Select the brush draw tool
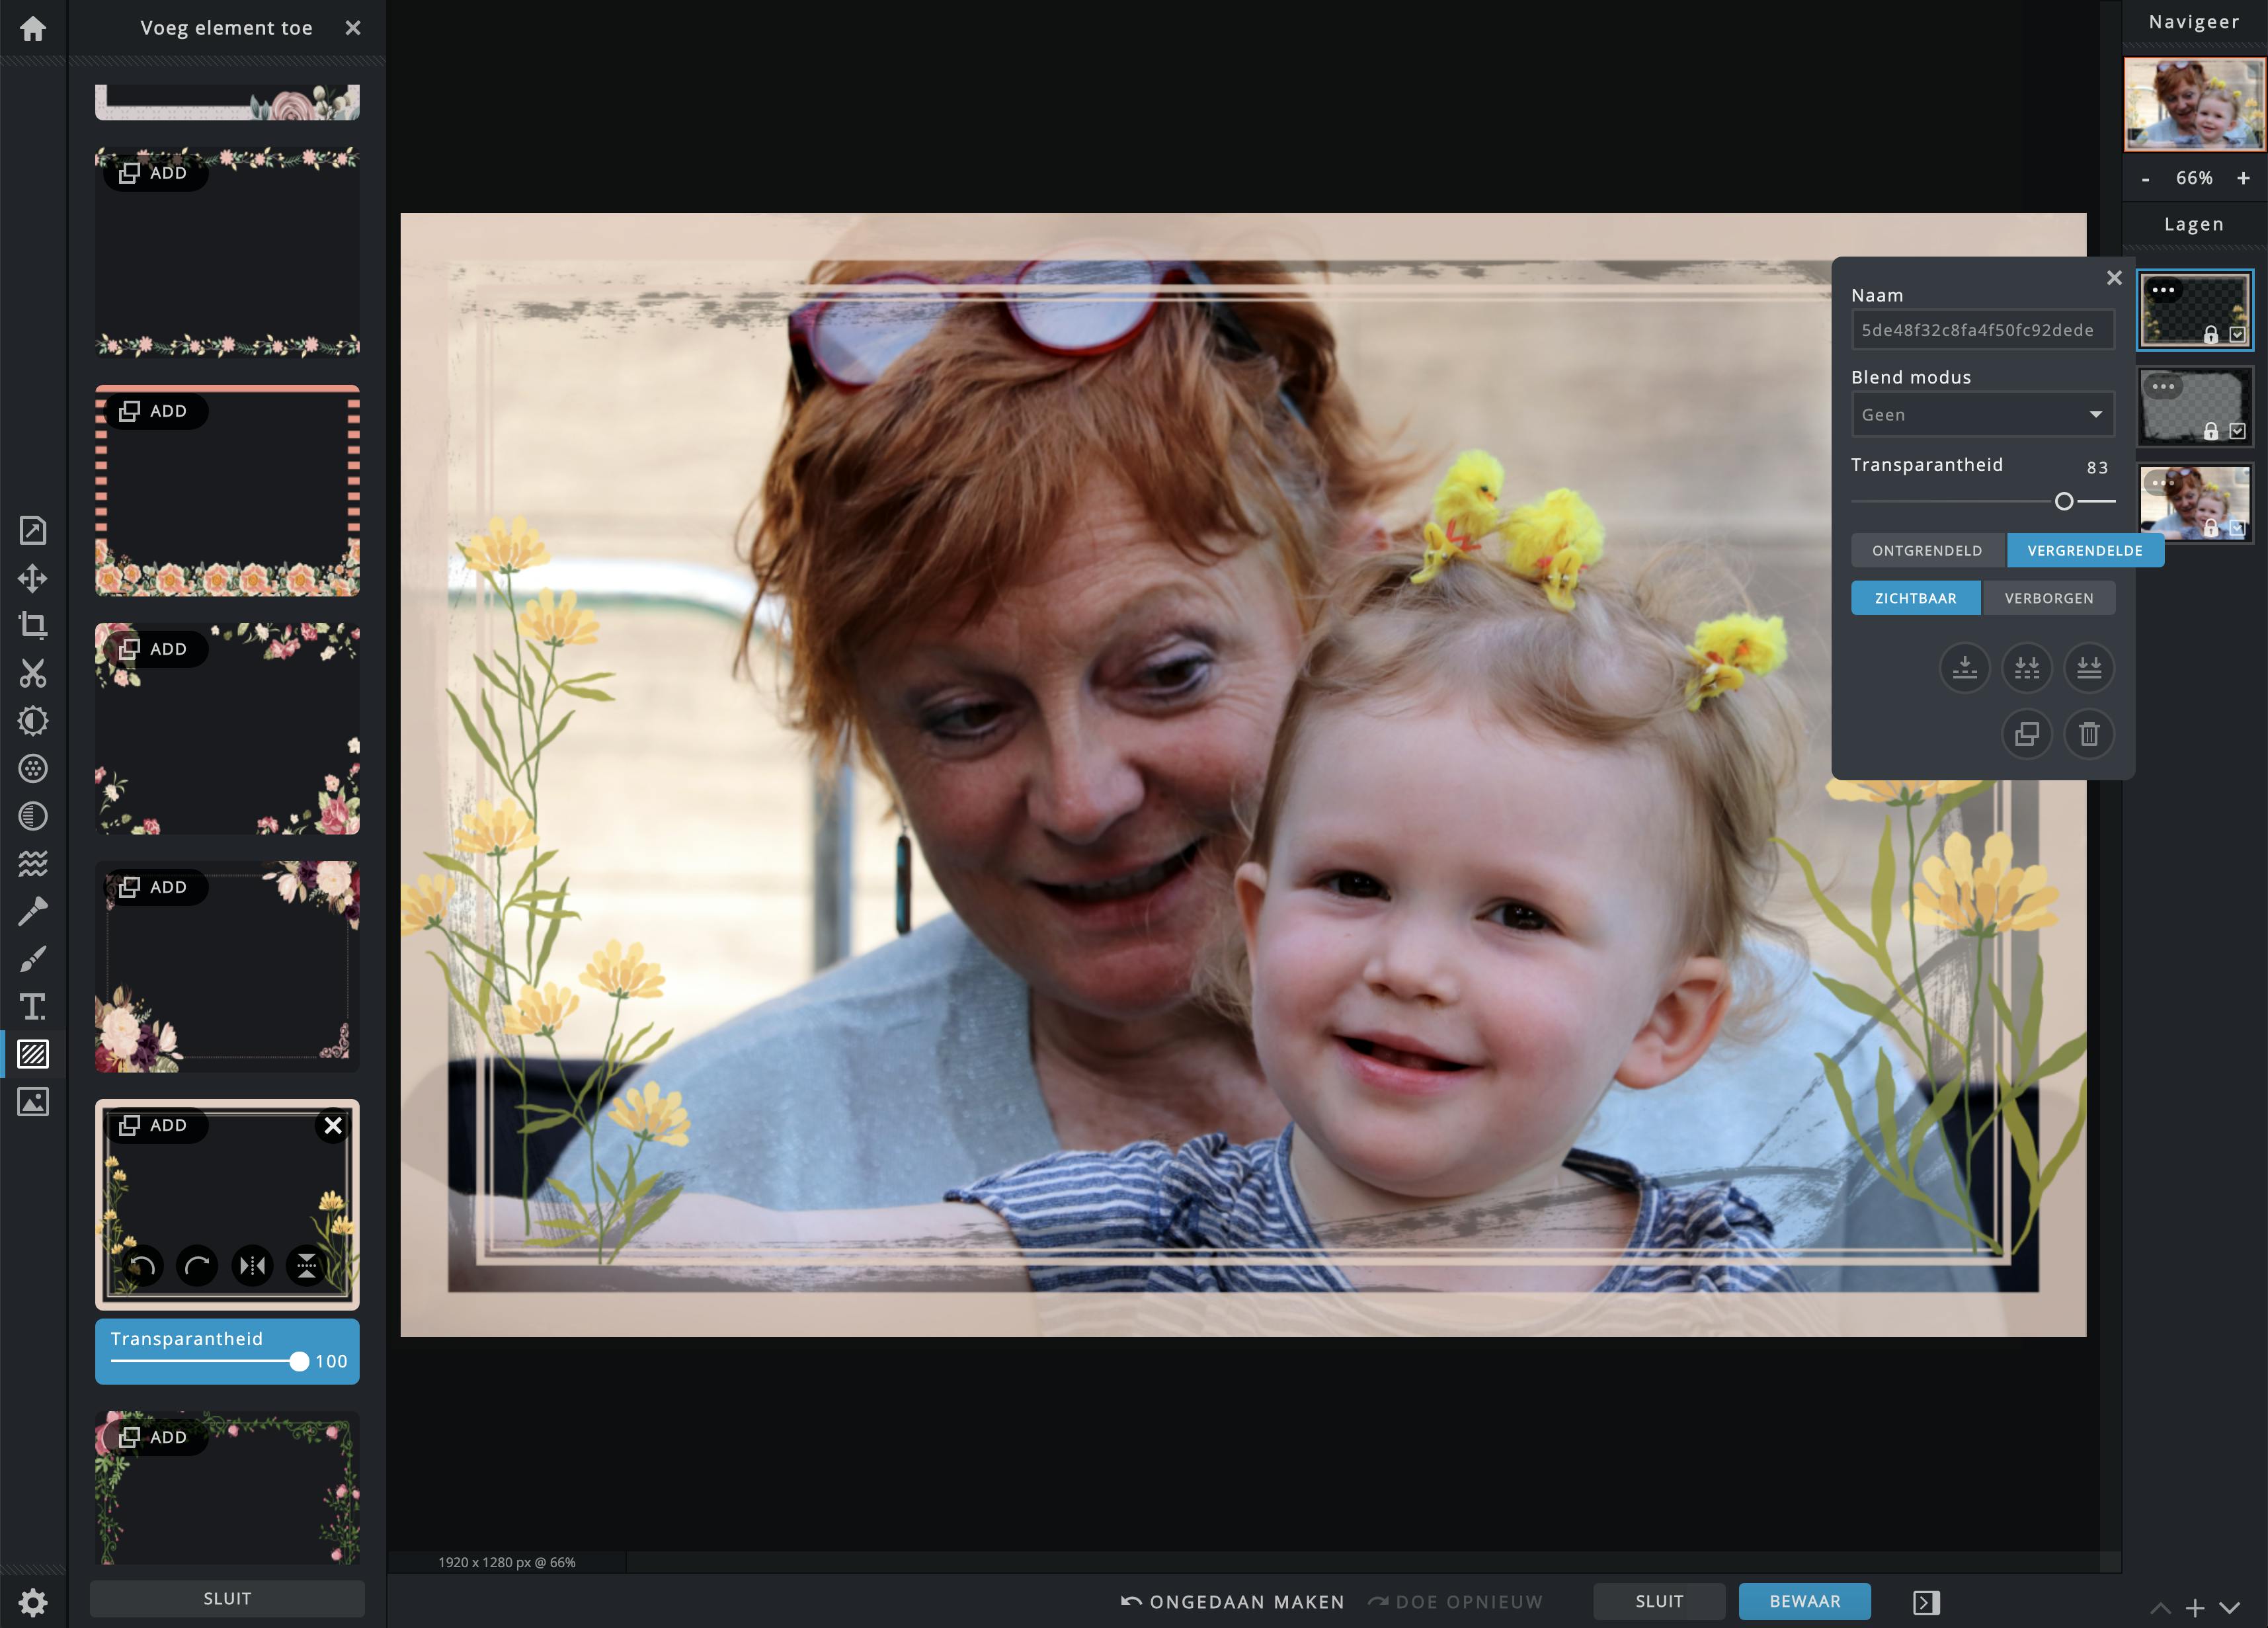Image resolution: width=2268 pixels, height=1628 pixels. [x=33, y=959]
